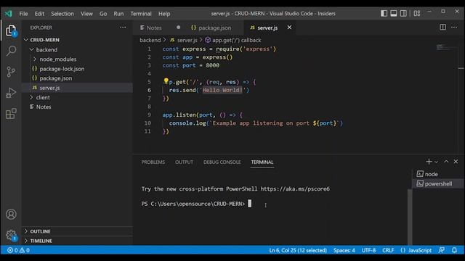The image size is (465, 261).
Task: Toggle the bottom panel layout icon
Action: point(394,13)
